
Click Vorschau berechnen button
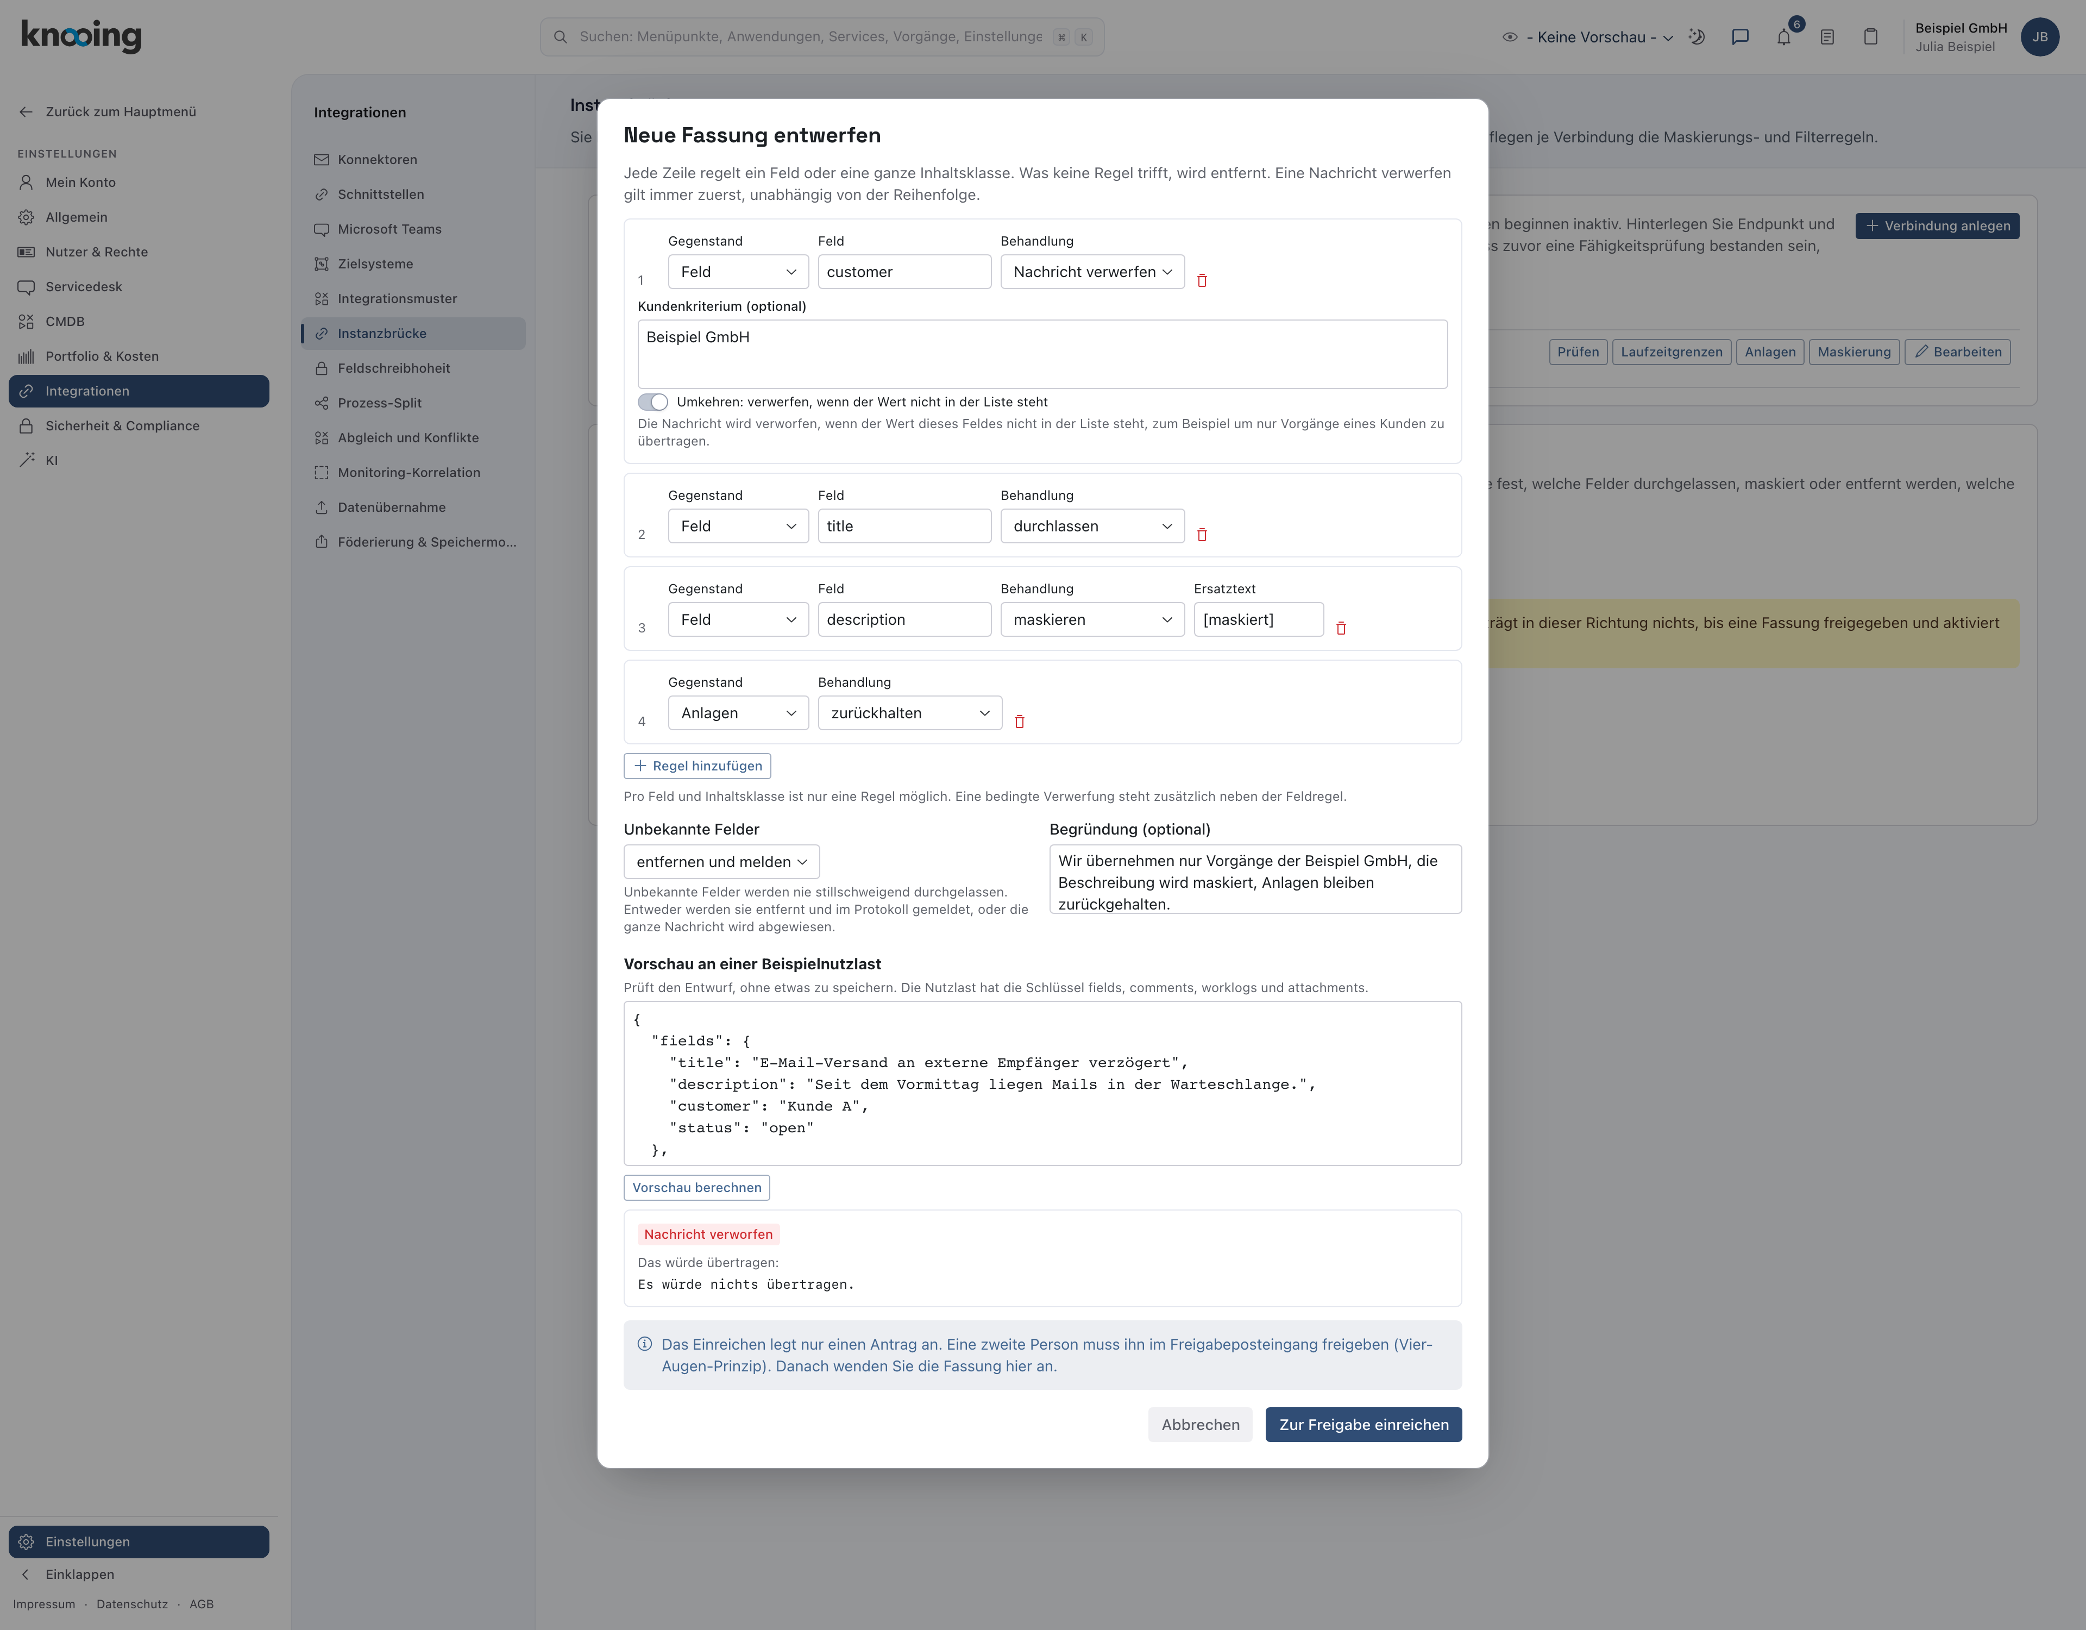coord(698,1188)
